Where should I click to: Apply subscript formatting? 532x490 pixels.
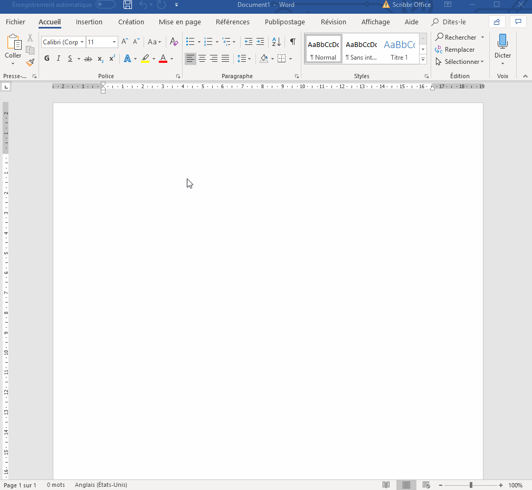[x=100, y=59]
